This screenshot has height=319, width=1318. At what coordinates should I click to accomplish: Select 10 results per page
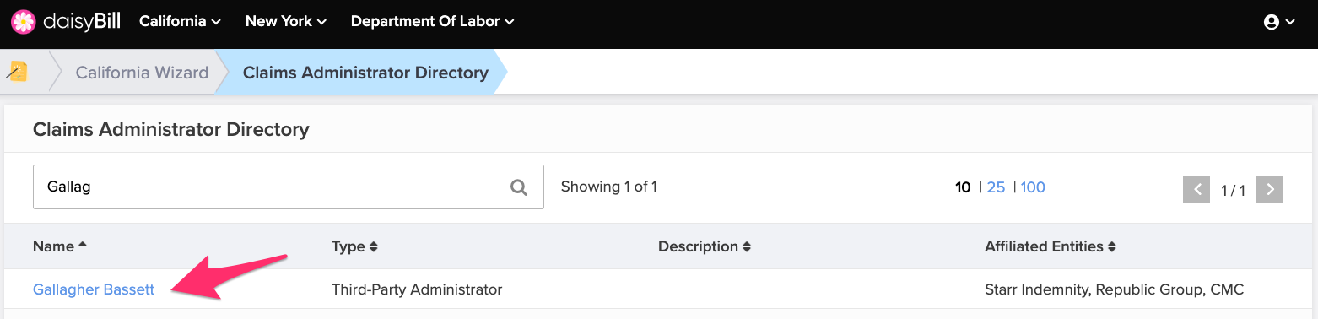963,187
